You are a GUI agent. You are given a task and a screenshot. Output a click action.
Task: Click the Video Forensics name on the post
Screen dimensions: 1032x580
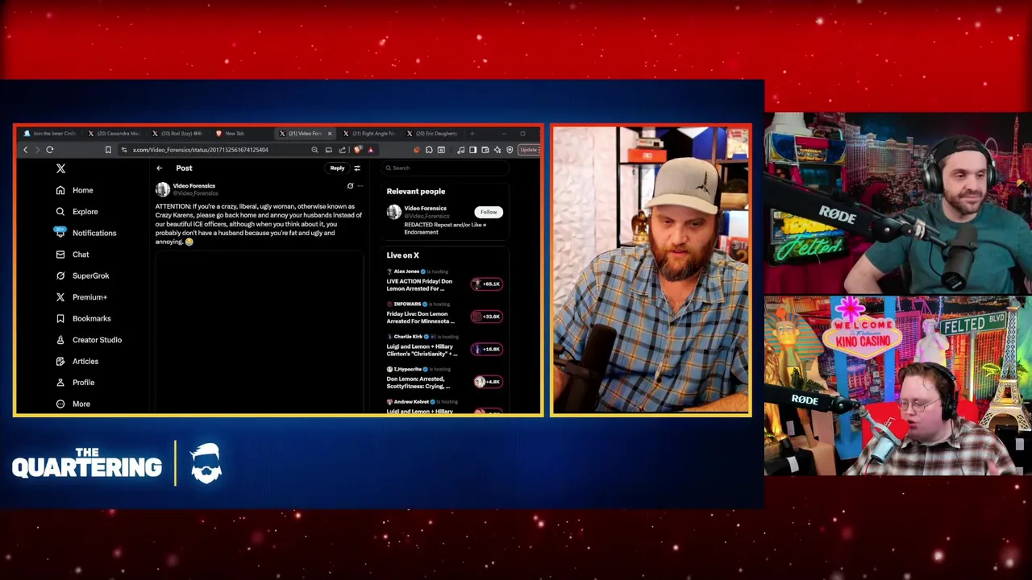[194, 186]
